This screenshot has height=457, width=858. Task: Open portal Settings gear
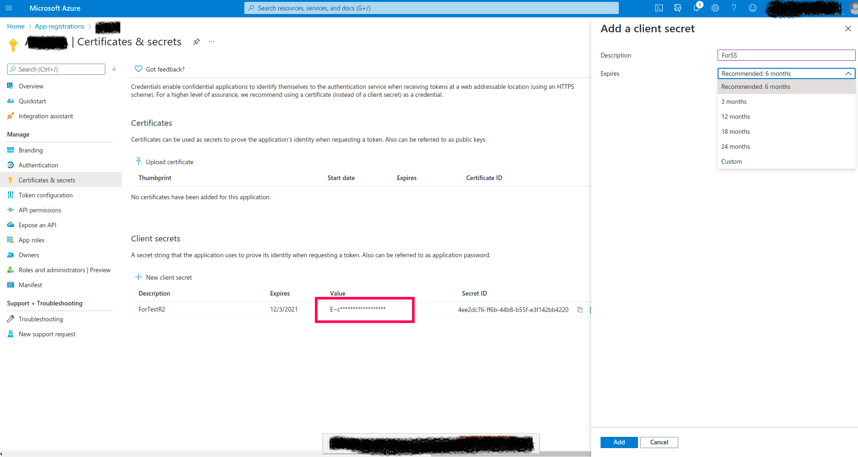point(715,8)
